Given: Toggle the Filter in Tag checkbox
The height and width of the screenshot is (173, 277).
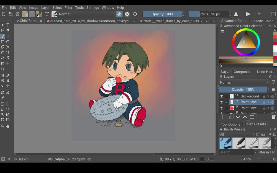Looking at the screenshot, I should coord(256,152).
